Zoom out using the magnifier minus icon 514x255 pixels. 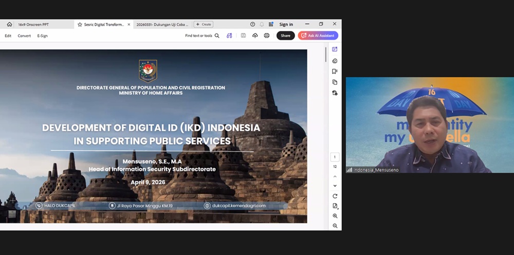(335, 226)
